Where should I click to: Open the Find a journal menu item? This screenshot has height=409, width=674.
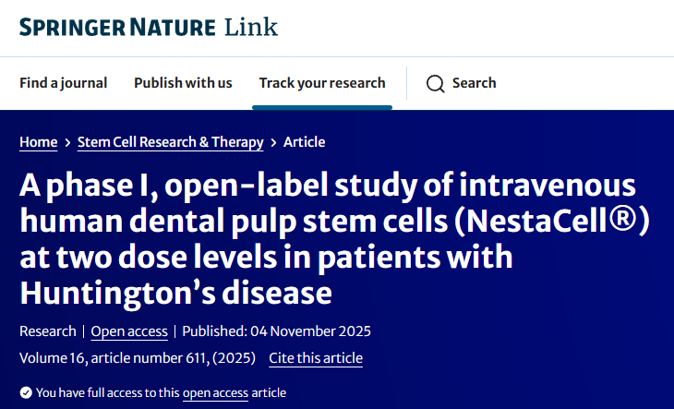[64, 83]
